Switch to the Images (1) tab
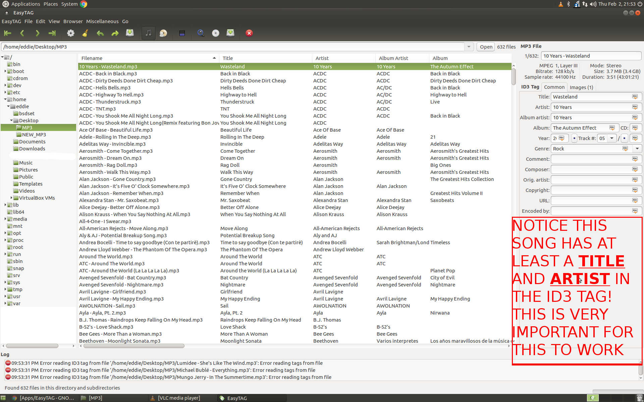 581,87
